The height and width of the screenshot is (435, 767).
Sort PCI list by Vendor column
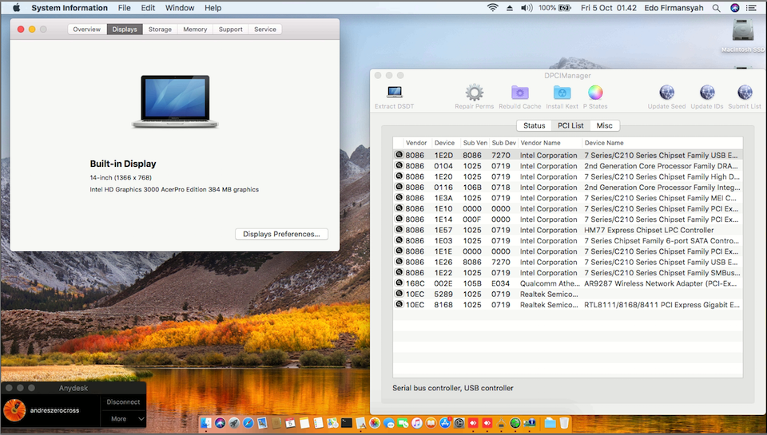416,143
